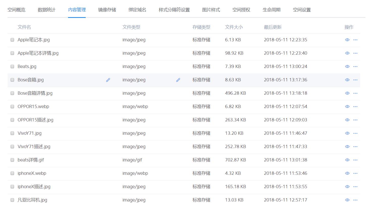This screenshot has width=372, height=203.
Task: Check the Beats.jpg row checkbox
Action: (12, 66)
